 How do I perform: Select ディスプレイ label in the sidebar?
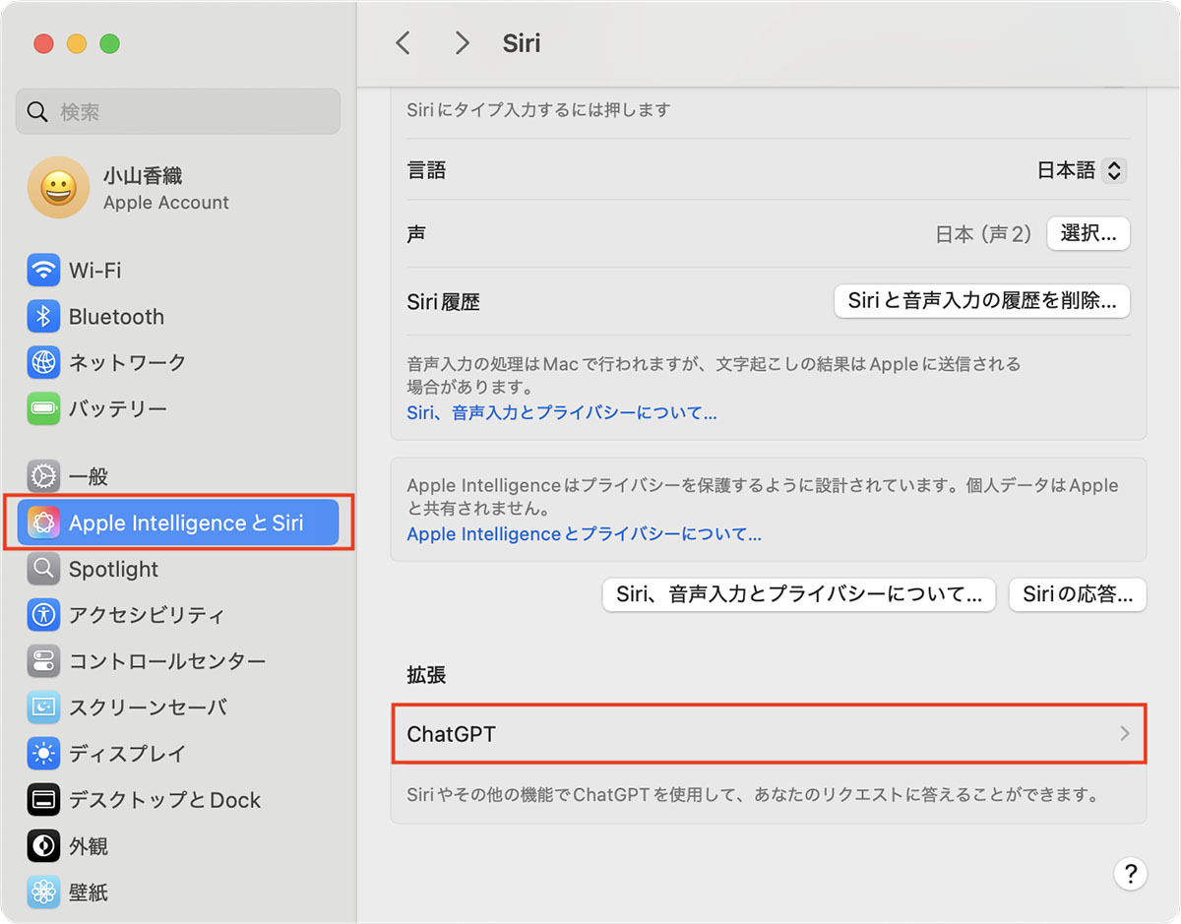pyautogui.click(x=127, y=754)
